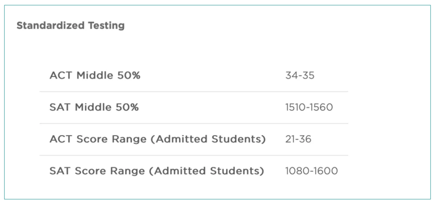Click the 34-35 ACT value

point(300,75)
